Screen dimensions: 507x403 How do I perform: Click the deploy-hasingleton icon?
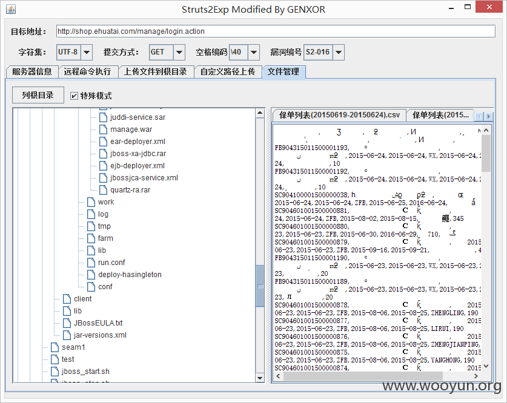(91, 275)
